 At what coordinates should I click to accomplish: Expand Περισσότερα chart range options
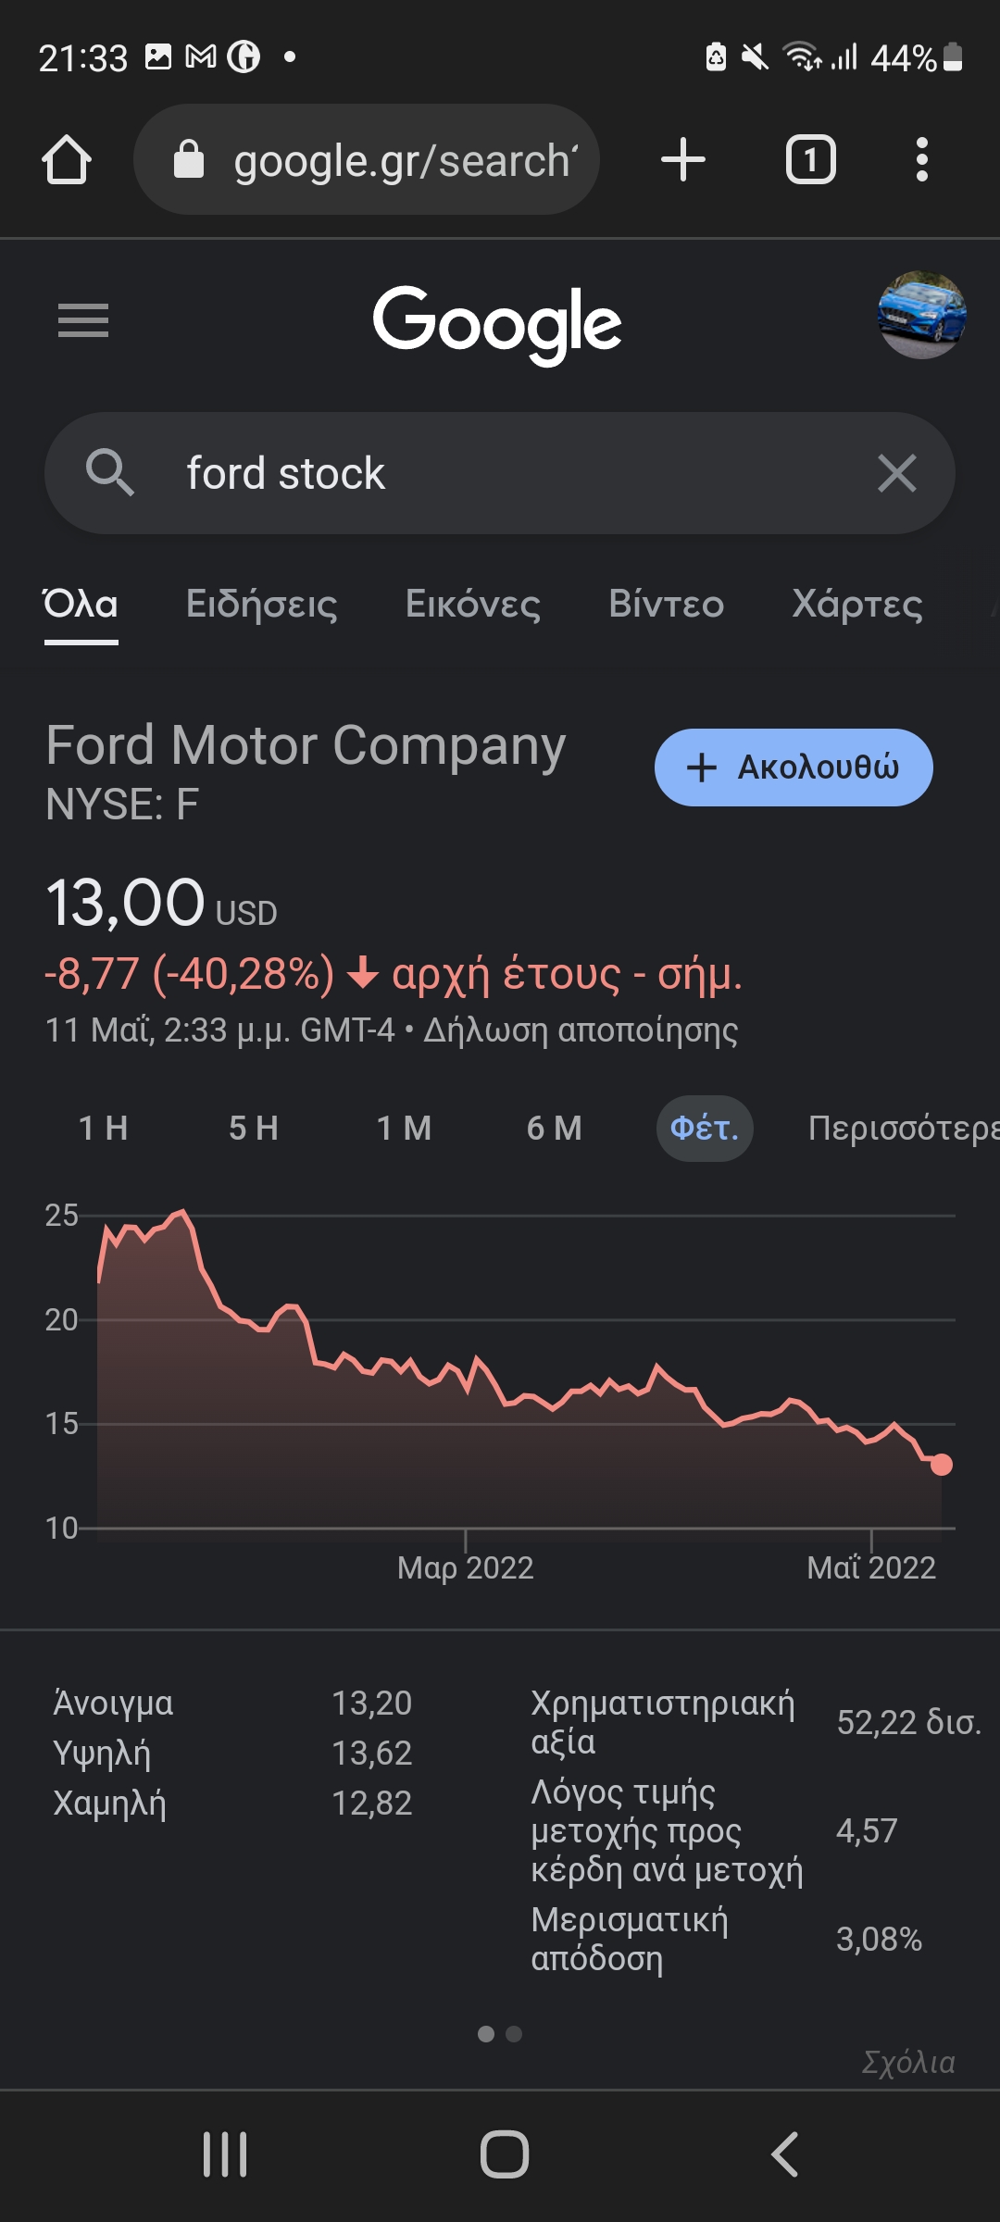click(903, 1128)
